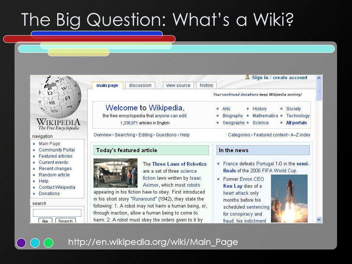352x264 pixels.
Task: Click the France link in the news
Action: tap(230, 164)
